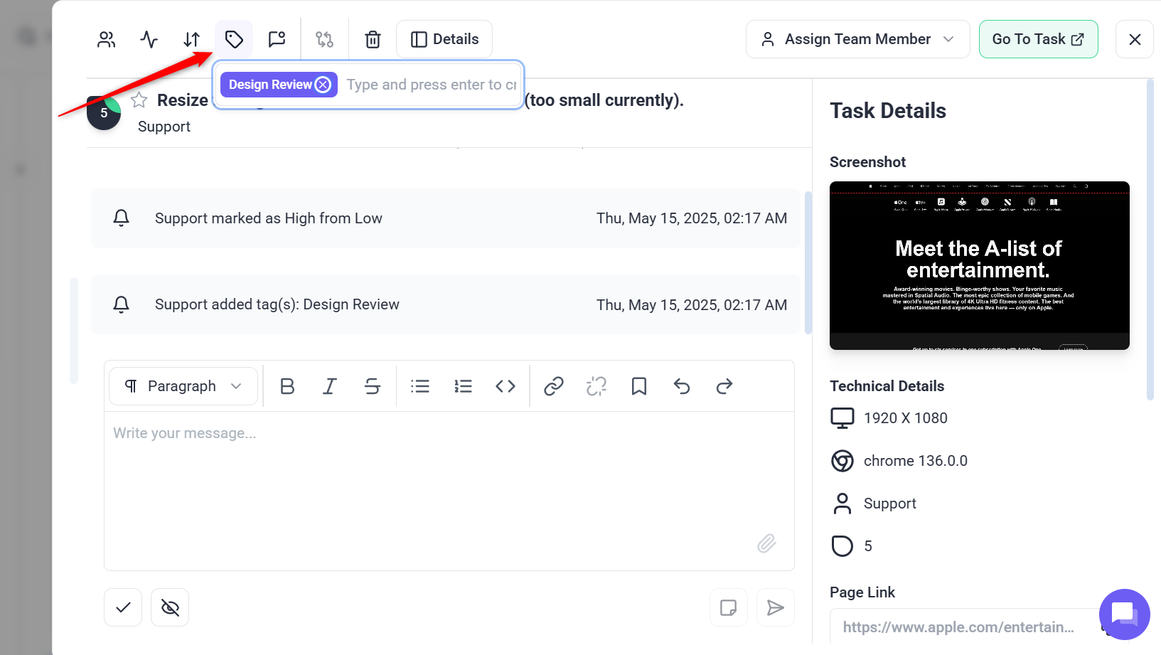This screenshot has height=655, width=1161.
Task: Toggle visibility with crossed-eye button
Action: pyautogui.click(x=170, y=607)
